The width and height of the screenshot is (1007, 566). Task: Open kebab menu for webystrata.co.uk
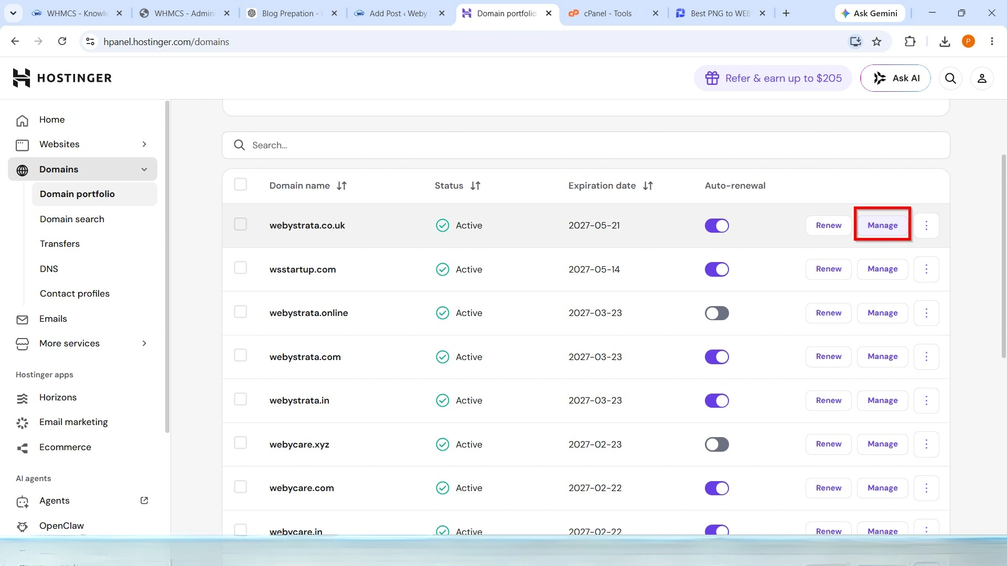(x=926, y=225)
